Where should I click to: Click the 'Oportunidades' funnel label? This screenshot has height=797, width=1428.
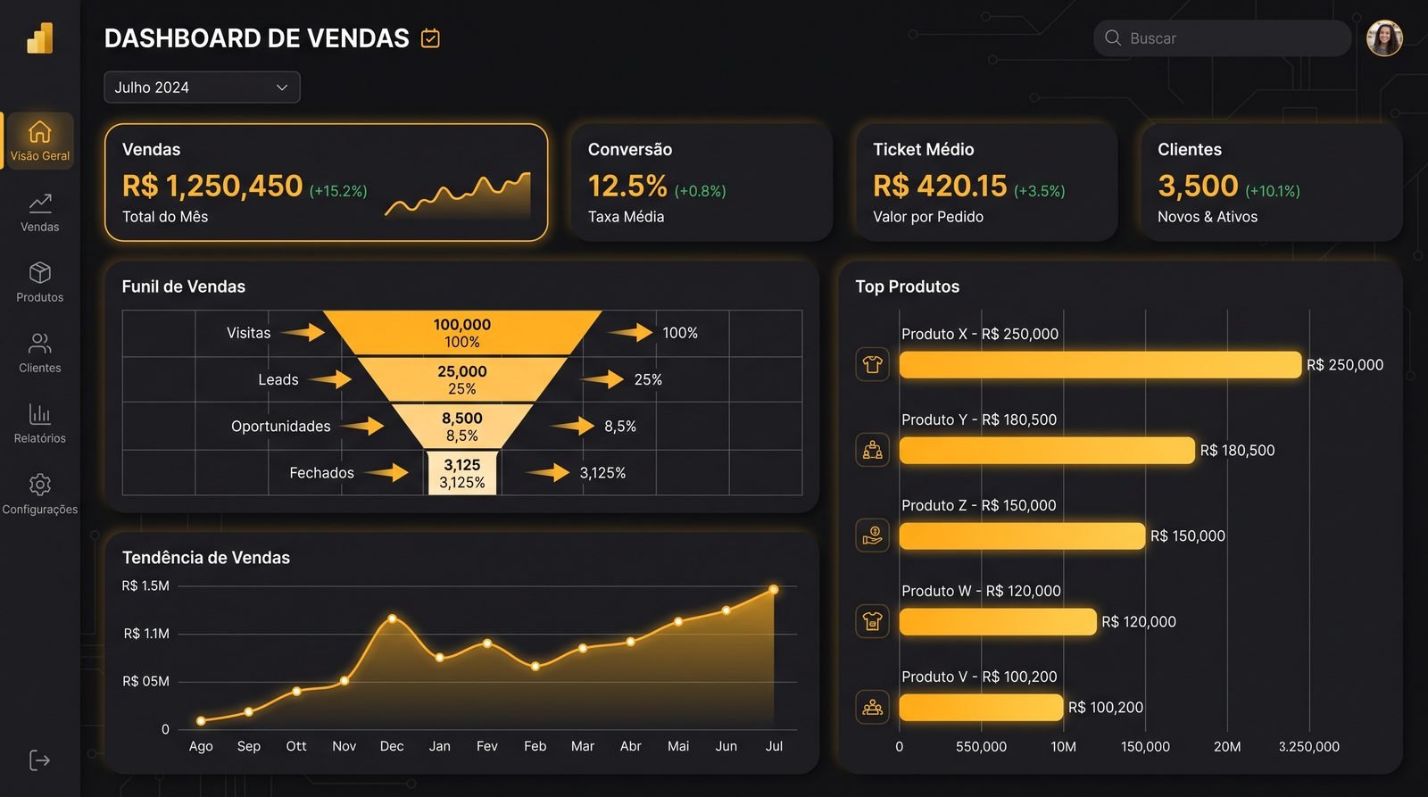click(x=281, y=427)
